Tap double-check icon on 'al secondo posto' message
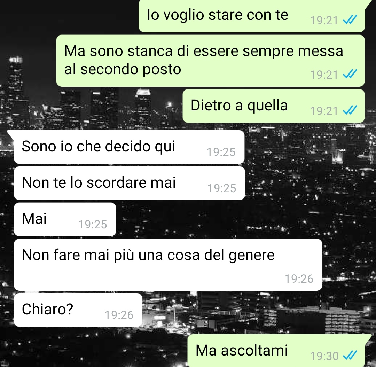Screen dimensions: 376x367 (x=350, y=74)
